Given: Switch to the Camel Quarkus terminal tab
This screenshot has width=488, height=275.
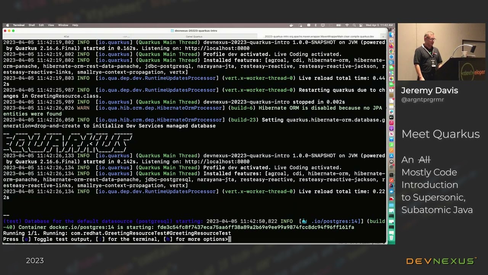Looking at the screenshot, I should point(194,37).
